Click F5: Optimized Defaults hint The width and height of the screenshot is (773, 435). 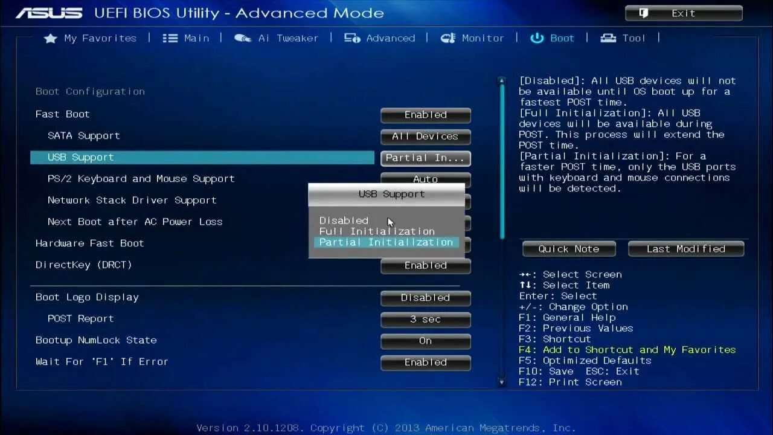point(585,361)
